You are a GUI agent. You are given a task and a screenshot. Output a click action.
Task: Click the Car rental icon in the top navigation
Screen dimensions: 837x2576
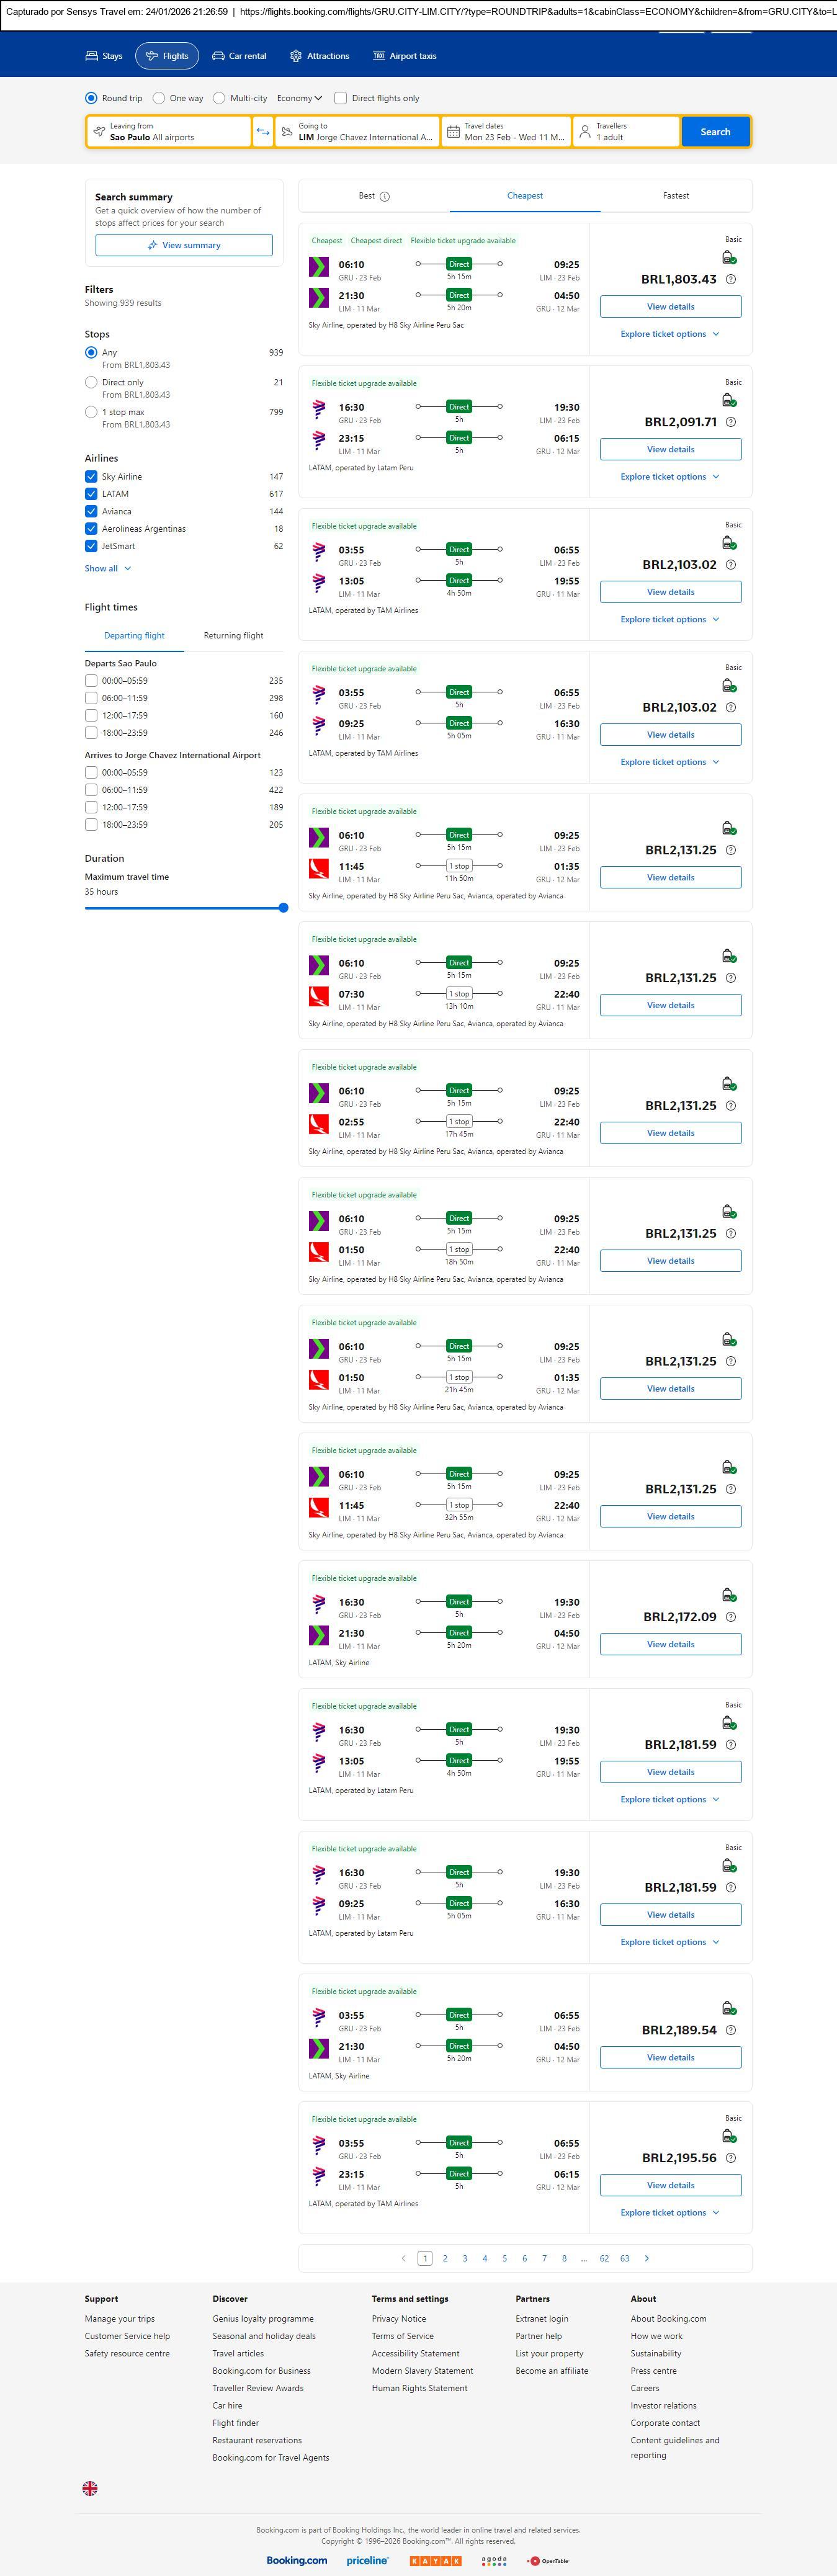(218, 56)
